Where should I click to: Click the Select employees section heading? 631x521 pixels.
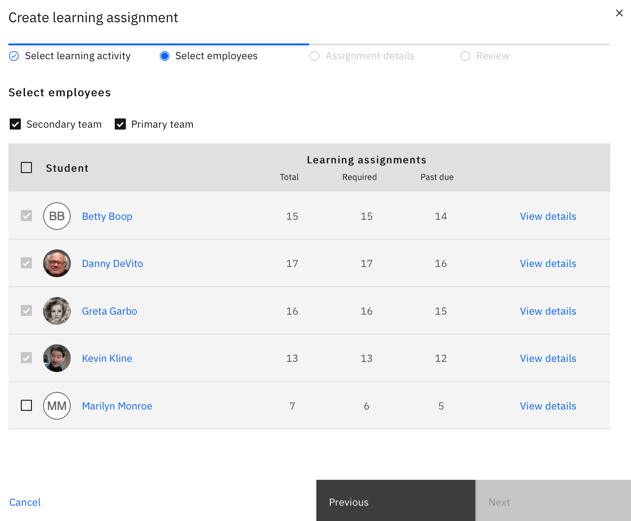[60, 93]
